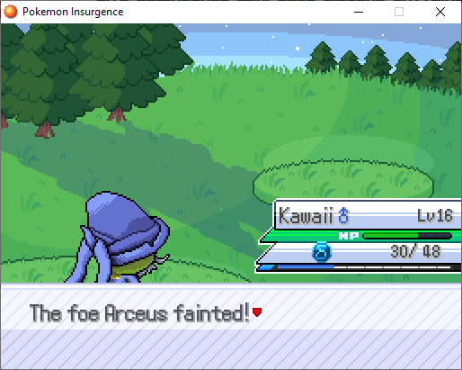Viewport: 462px width, 370px height.
Task: Click the row of distant pine trees
Action: (x=385, y=63)
